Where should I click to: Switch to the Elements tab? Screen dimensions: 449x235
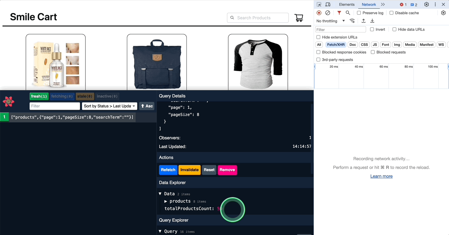[347, 4]
